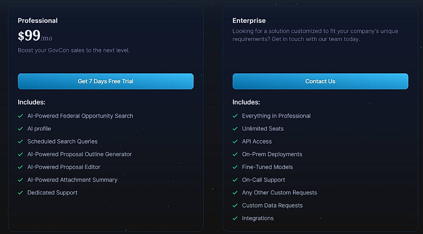Click the checkmark beside Any Other Custom Requests

[x=235, y=193]
